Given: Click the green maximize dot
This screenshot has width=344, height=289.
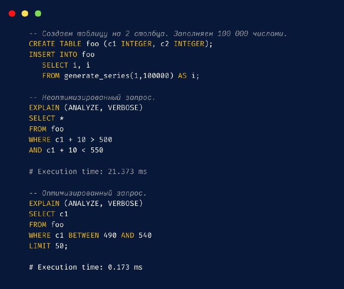Looking at the screenshot, I should pyautogui.click(x=38, y=13).
